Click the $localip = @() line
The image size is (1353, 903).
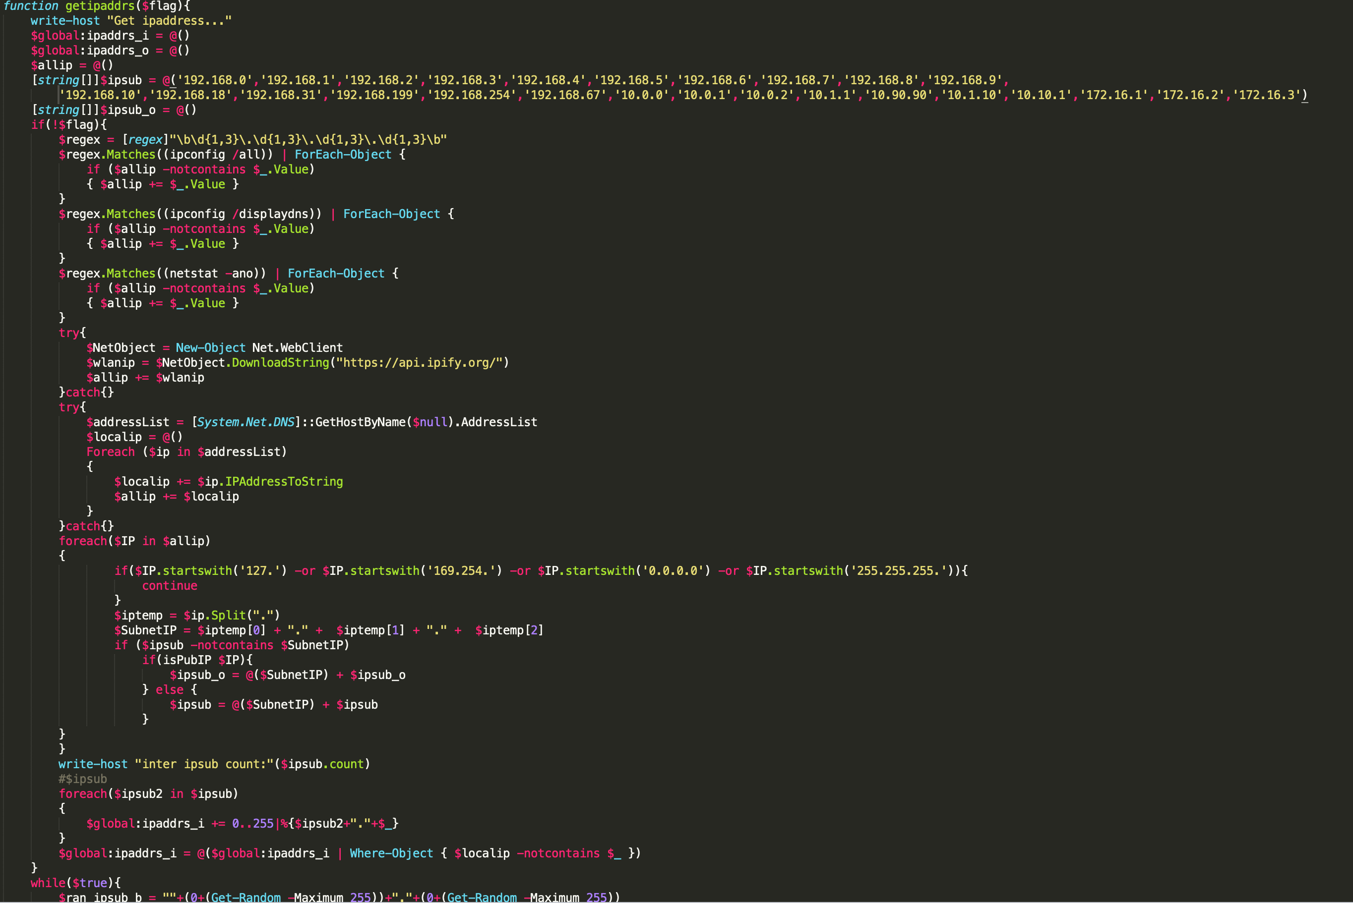point(134,437)
